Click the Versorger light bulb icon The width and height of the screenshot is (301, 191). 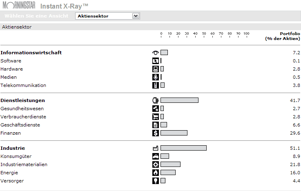coord(155,181)
